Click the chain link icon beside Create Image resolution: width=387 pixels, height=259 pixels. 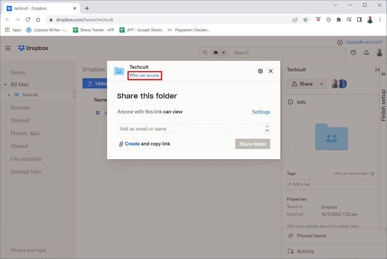click(x=121, y=144)
